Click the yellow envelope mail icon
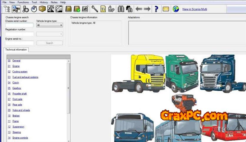This screenshot has height=142, width=246. (x=166, y=9)
